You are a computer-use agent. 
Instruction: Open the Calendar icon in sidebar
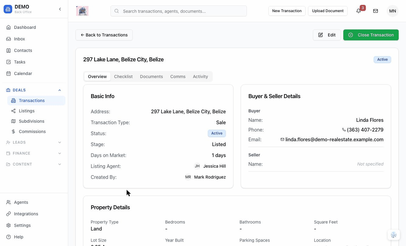click(9, 73)
